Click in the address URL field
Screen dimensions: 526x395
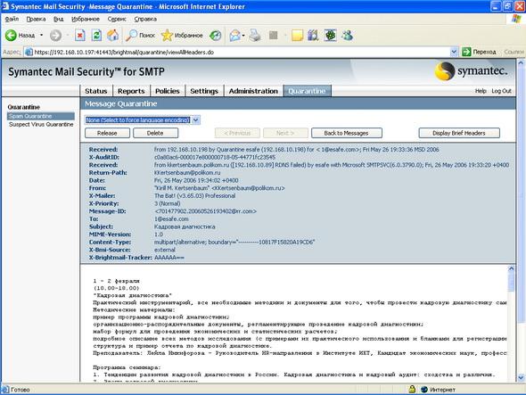tap(242, 52)
